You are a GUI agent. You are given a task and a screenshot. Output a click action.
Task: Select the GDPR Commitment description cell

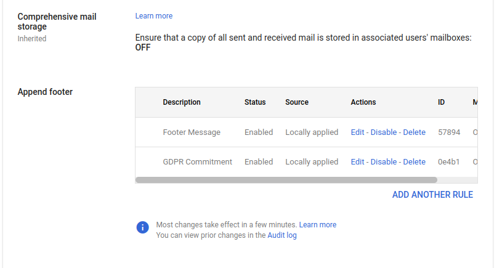click(x=197, y=161)
